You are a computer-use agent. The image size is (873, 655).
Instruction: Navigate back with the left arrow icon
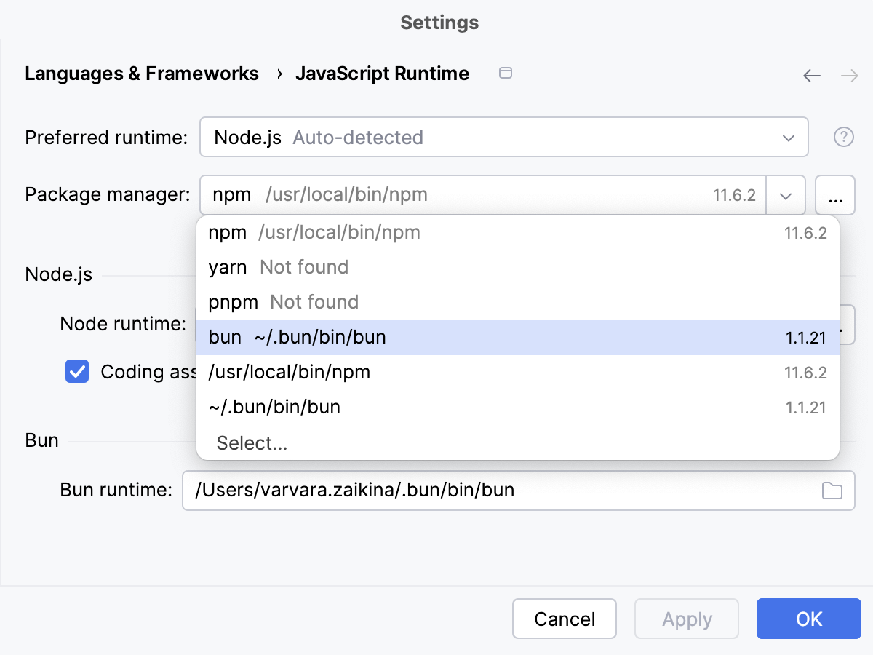click(811, 75)
